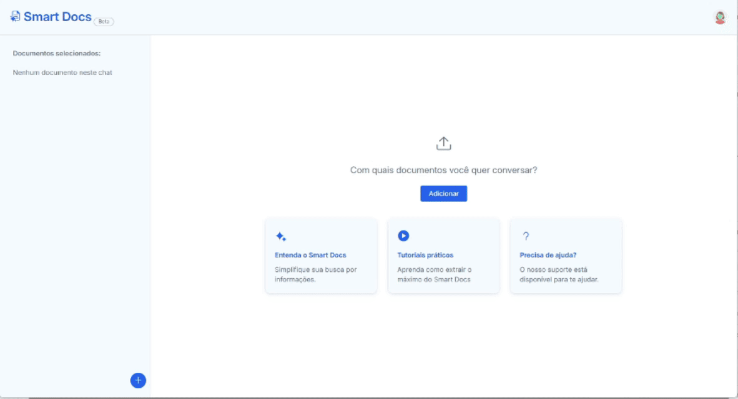Click the play icon on tutorials card
This screenshot has height=399, width=738.
pyautogui.click(x=403, y=236)
